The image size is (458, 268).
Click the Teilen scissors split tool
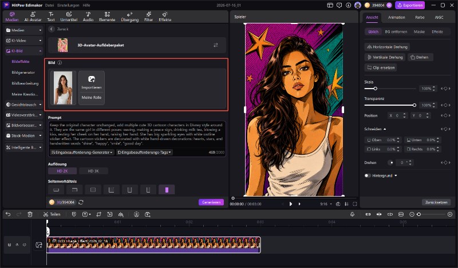52,214
